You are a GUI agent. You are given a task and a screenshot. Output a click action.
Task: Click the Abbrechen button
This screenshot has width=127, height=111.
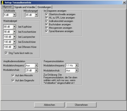point(49,105)
